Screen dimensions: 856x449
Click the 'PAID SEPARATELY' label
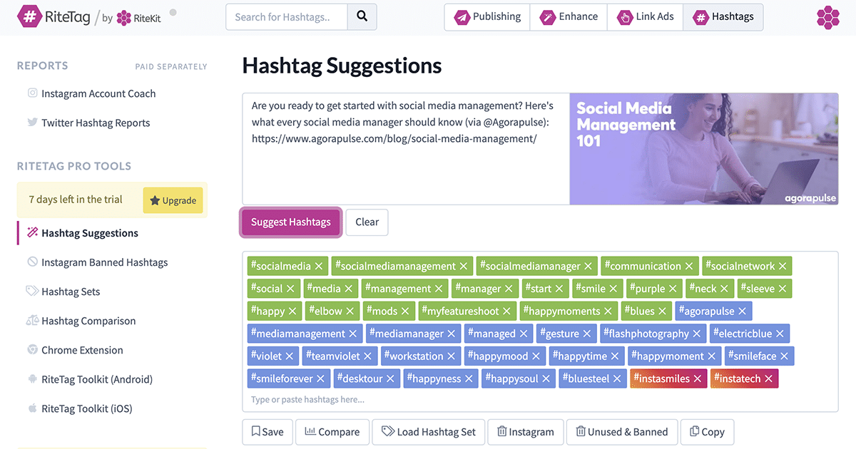click(x=171, y=67)
